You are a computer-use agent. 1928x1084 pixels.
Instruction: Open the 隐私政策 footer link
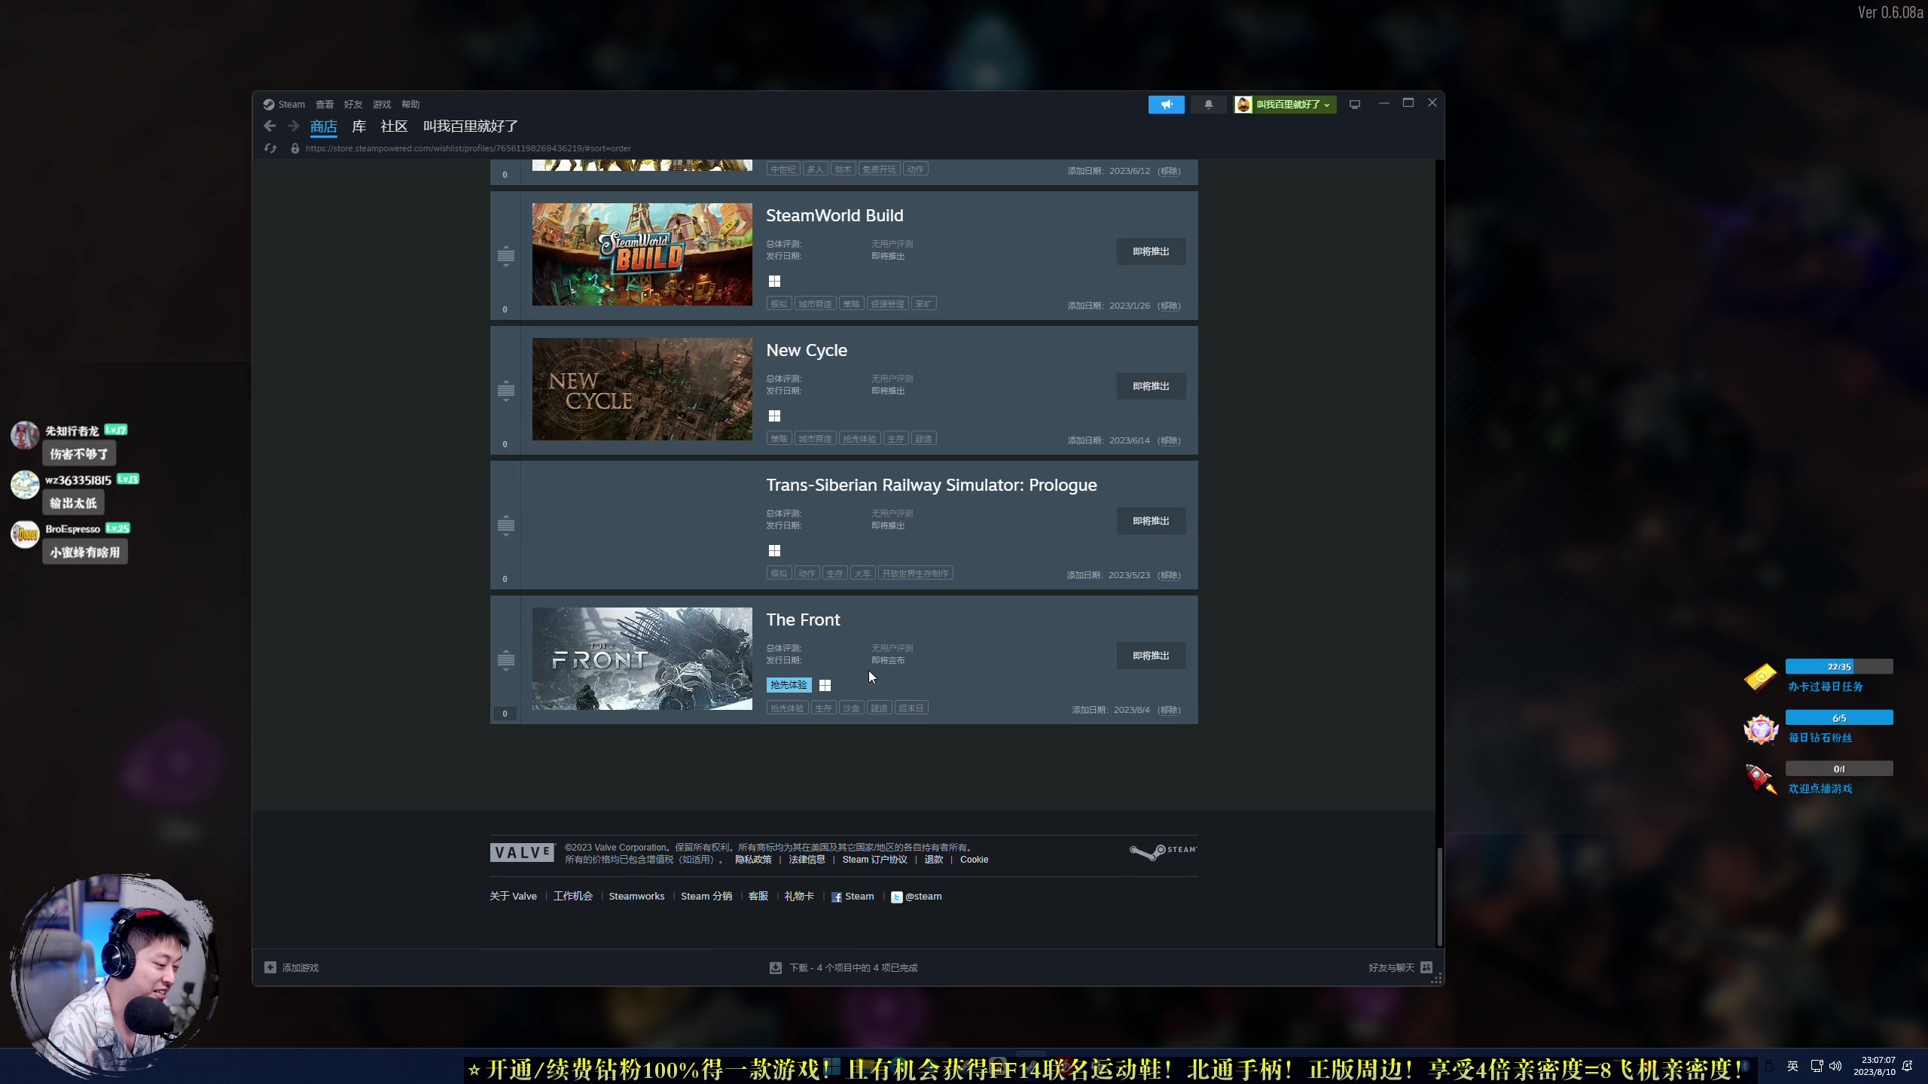click(x=753, y=860)
